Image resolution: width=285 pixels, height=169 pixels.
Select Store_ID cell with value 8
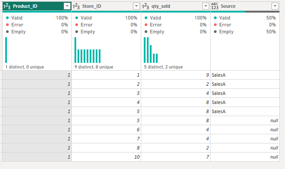click(x=106, y=148)
